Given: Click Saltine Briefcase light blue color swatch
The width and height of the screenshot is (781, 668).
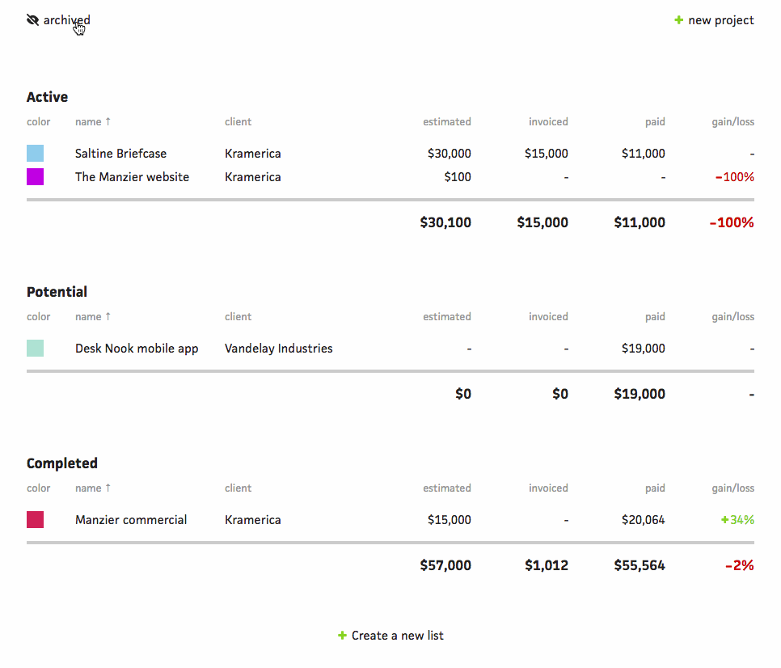Looking at the screenshot, I should 35,154.
